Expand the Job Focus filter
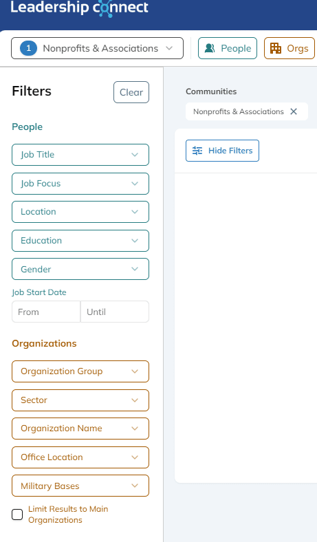Viewport: 317px width, 542px height. tap(80, 184)
